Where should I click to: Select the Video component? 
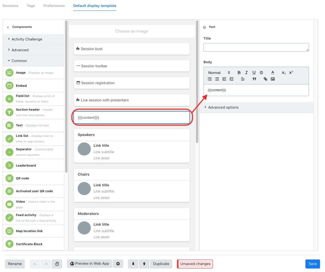coord(33,204)
